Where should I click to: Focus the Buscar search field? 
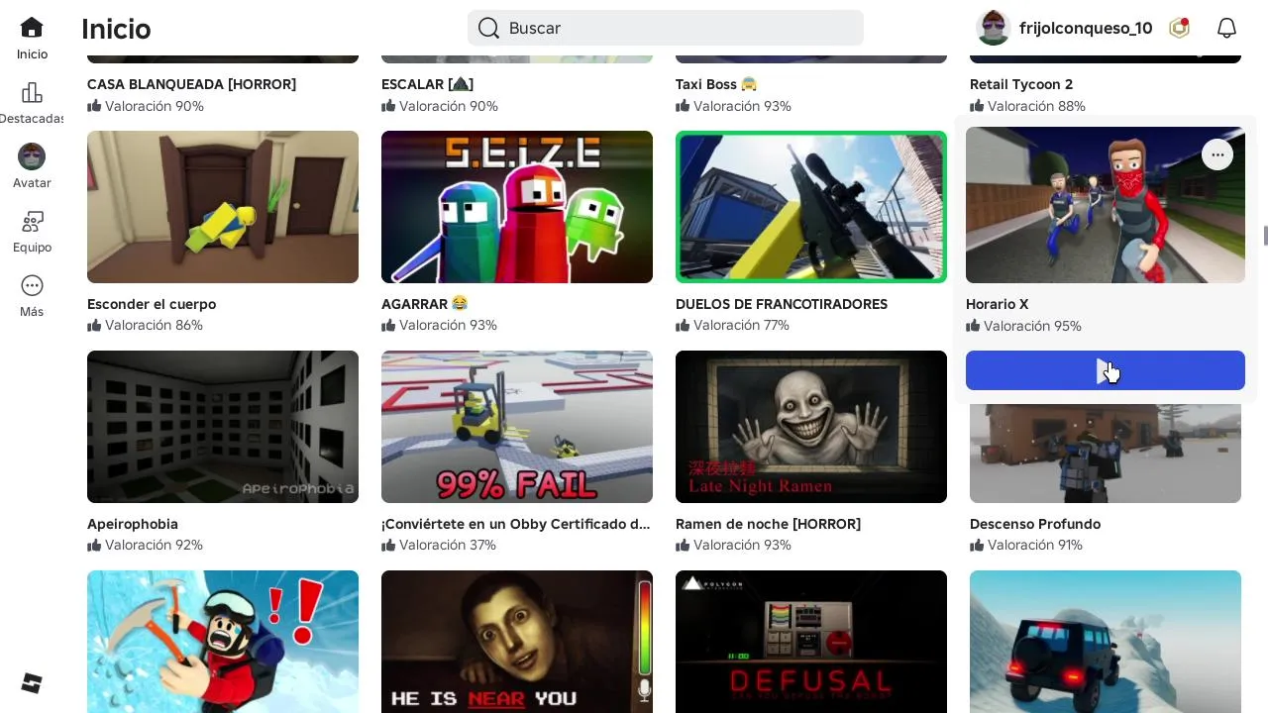[666, 28]
